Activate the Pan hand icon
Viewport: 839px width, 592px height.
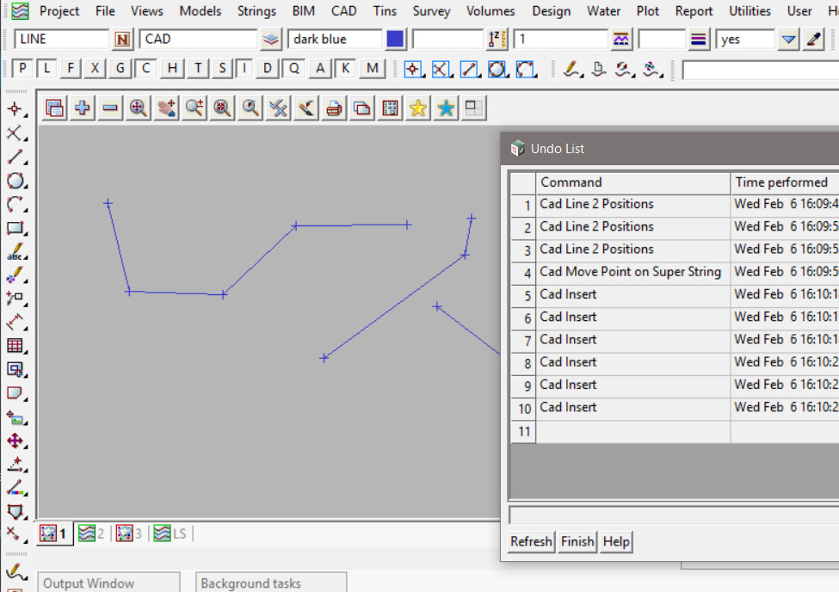click(x=166, y=108)
